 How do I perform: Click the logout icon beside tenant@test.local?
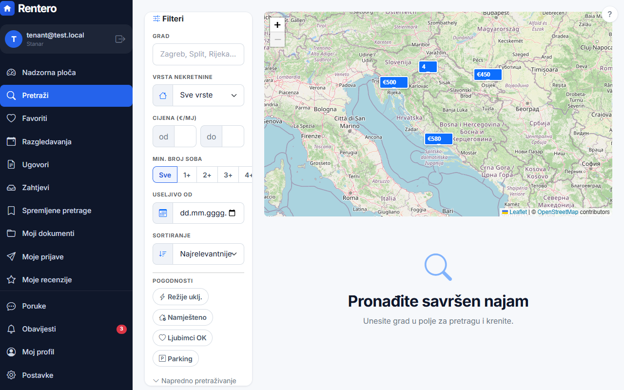[120, 39]
